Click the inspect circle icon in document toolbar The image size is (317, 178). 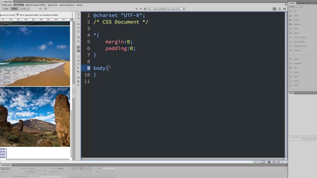[x=40, y=9]
